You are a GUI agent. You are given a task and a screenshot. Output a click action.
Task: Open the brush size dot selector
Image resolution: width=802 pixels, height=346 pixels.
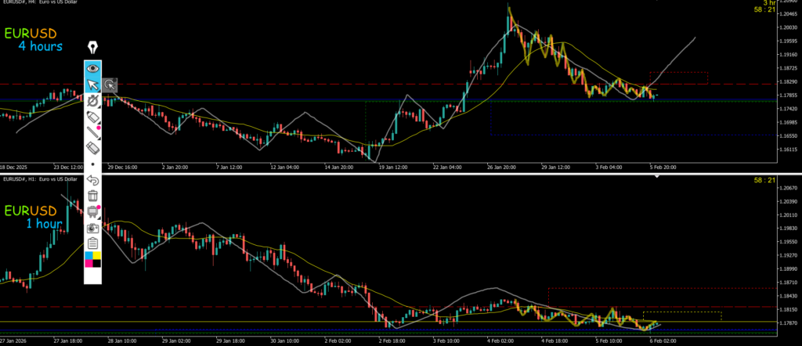(x=92, y=164)
